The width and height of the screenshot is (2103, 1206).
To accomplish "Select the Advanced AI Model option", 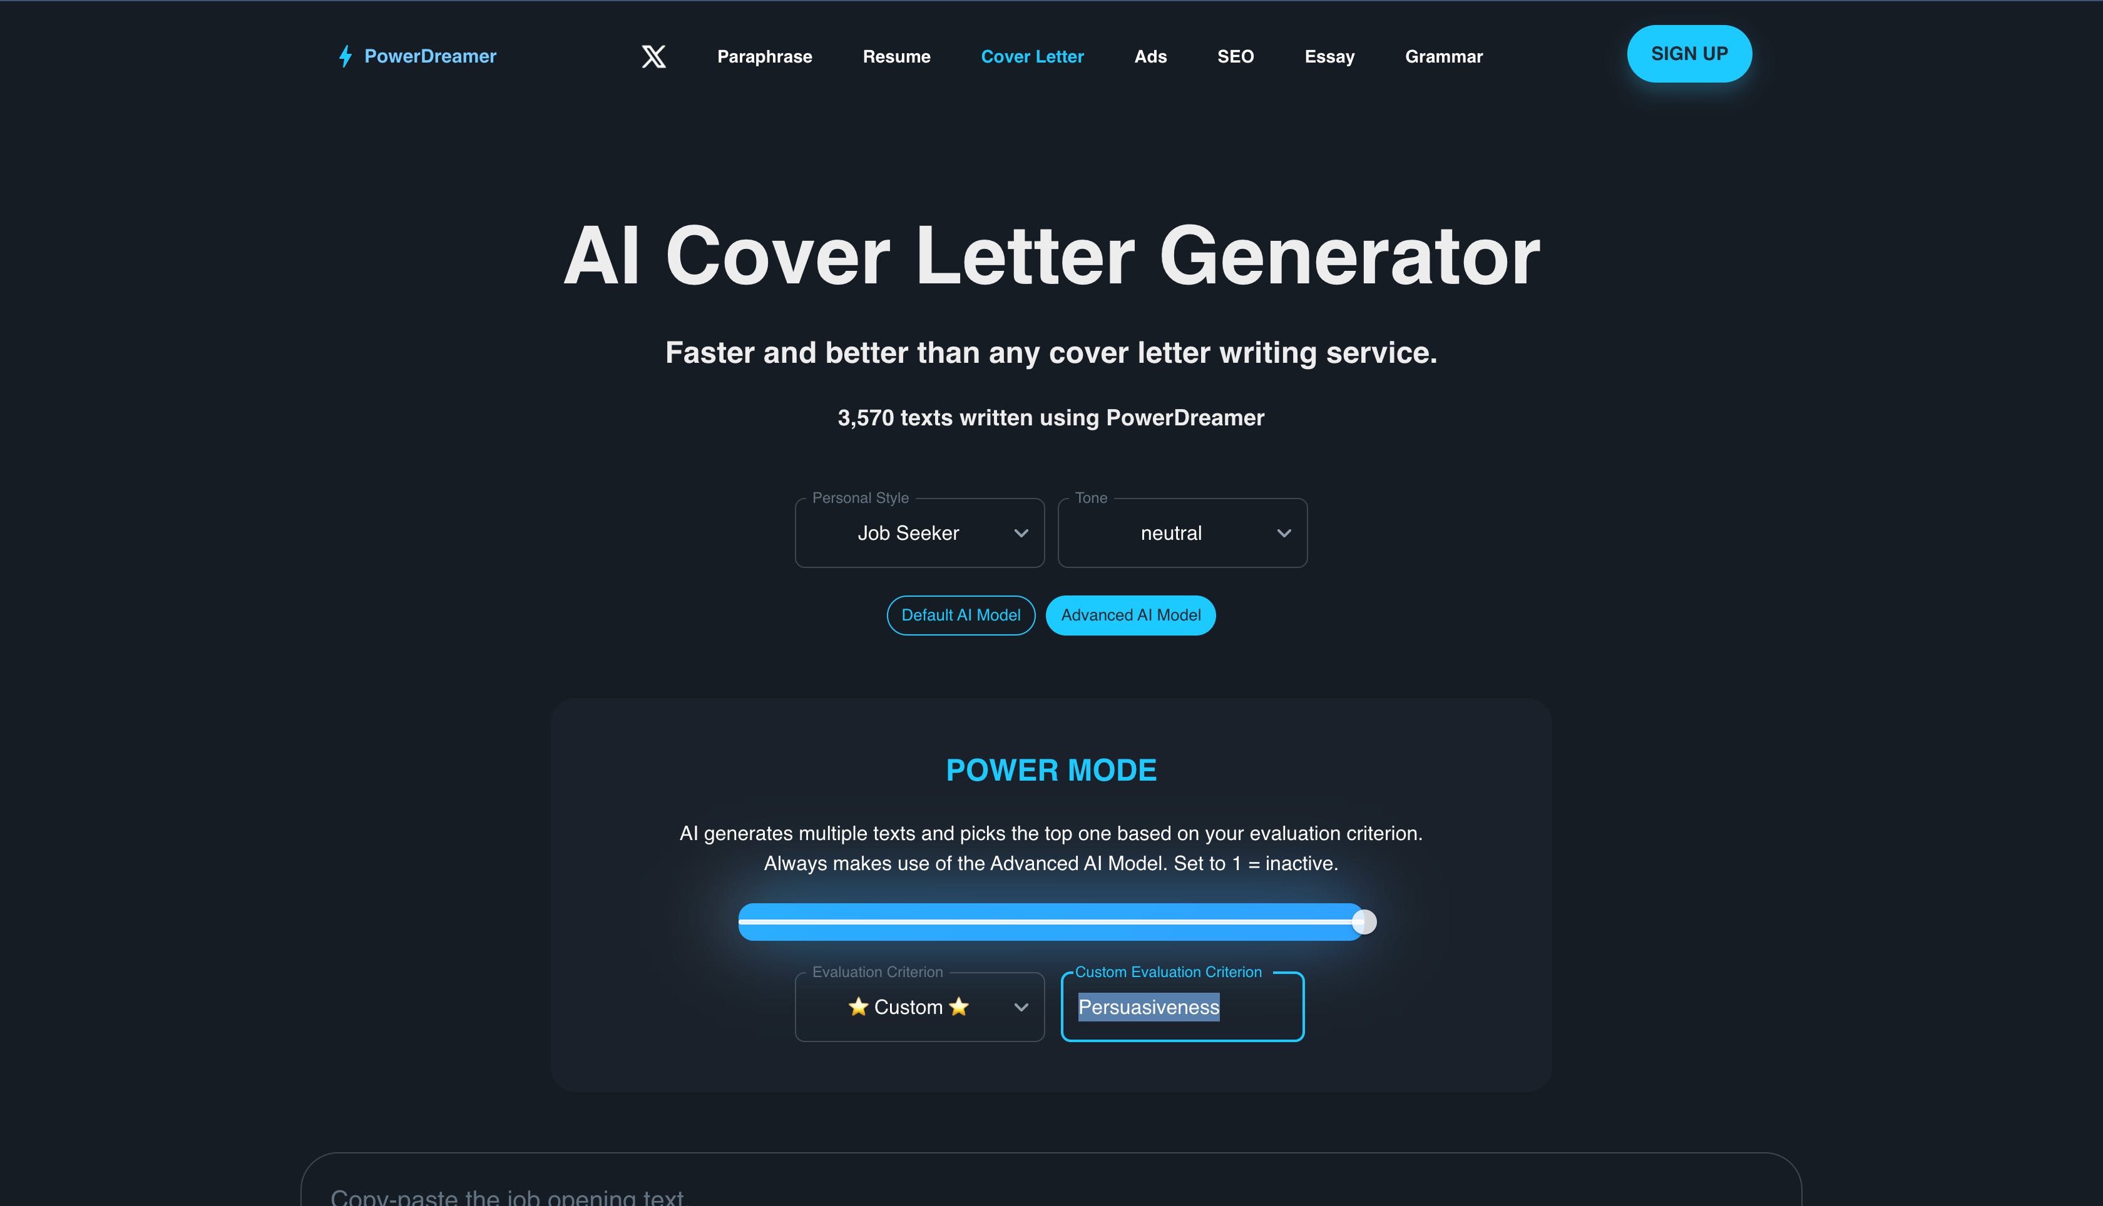I will click(1131, 614).
